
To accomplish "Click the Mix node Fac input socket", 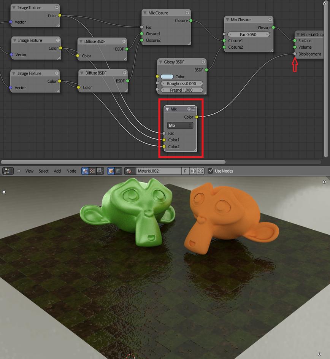I will click(x=164, y=133).
